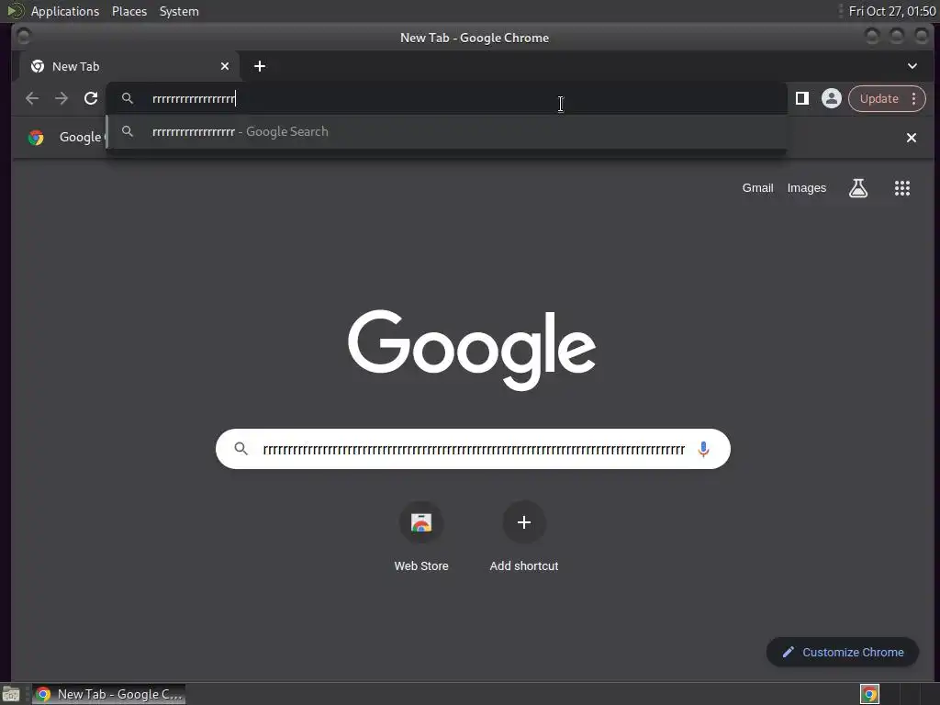Select the Google Search suggestion row
This screenshot has height=705, width=940.
click(446, 132)
